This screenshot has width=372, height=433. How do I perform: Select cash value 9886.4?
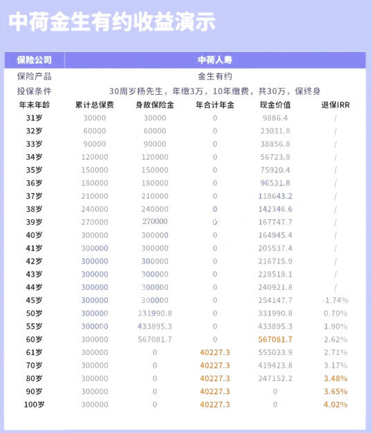(x=275, y=118)
